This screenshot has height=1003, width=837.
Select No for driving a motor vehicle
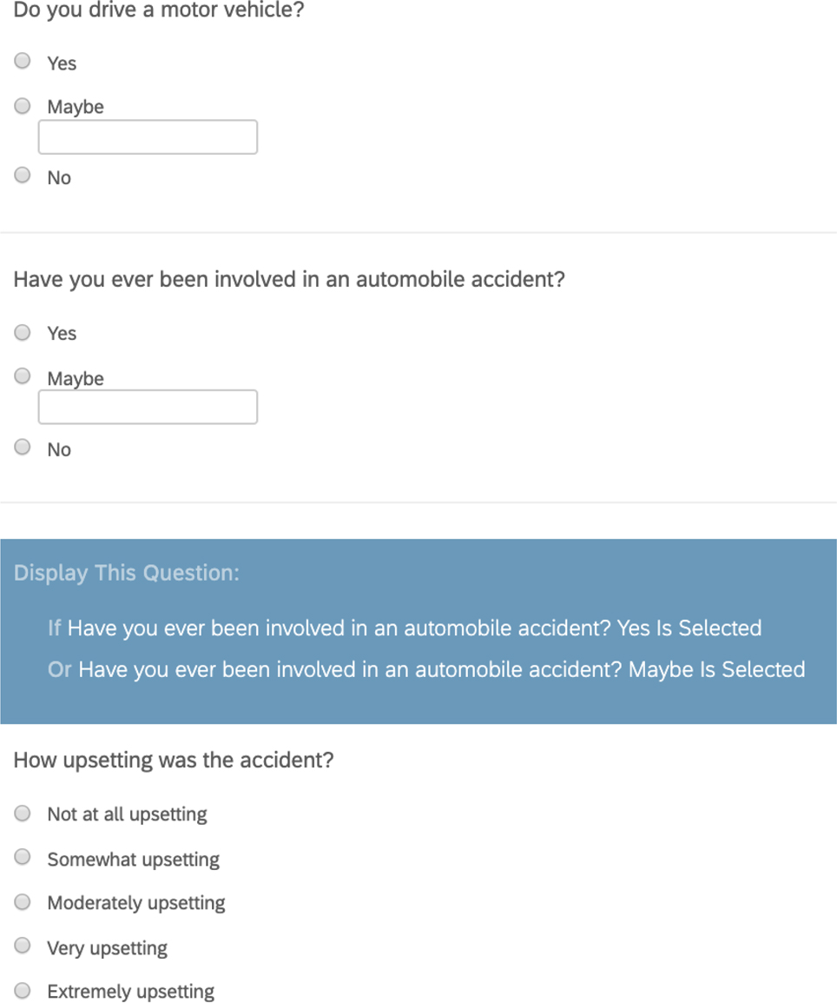point(23,176)
